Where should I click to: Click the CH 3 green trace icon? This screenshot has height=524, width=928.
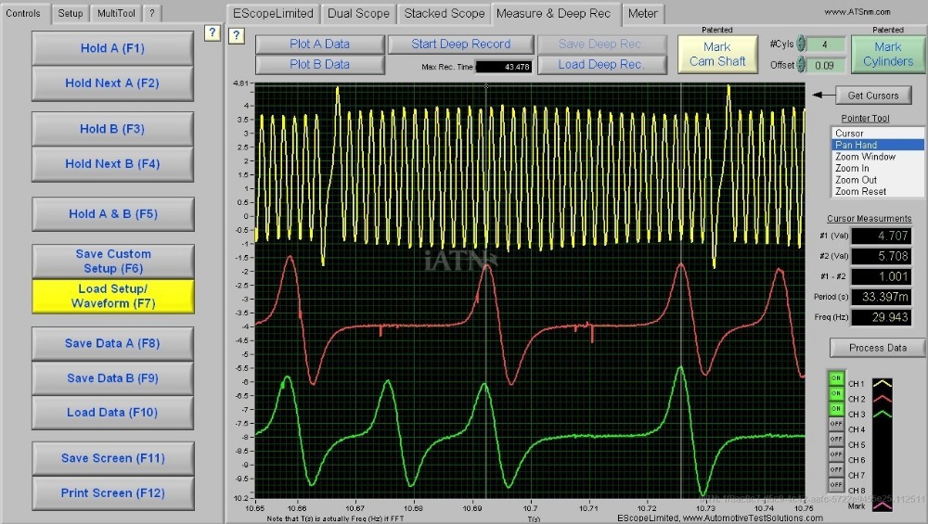click(x=883, y=413)
